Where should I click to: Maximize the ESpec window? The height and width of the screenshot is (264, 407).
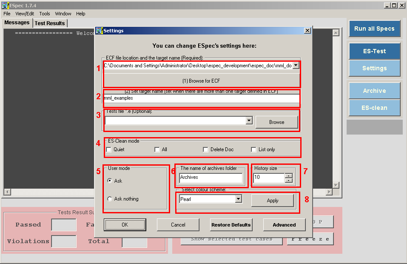tap(394, 6)
